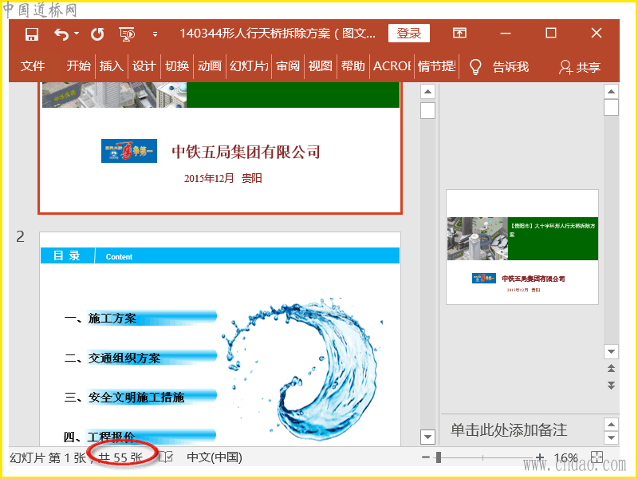Screen dimensions: 638x479
Task: Click the Save icon in title bar
Action: point(32,34)
